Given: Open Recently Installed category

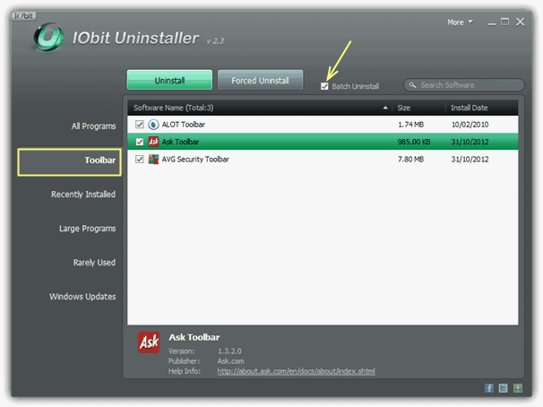Looking at the screenshot, I should click(x=83, y=195).
